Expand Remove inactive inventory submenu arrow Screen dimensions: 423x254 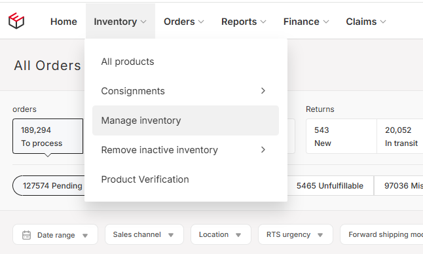click(263, 150)
